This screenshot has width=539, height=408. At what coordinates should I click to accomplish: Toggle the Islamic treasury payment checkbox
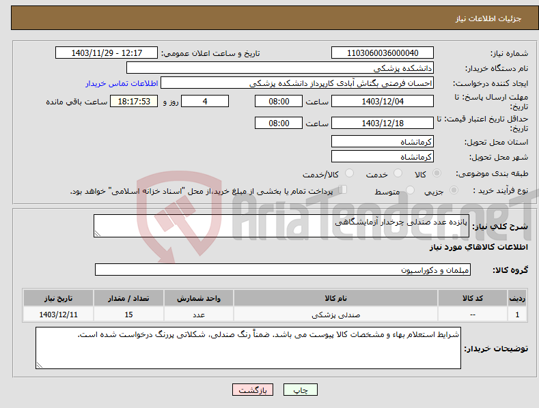342,190
